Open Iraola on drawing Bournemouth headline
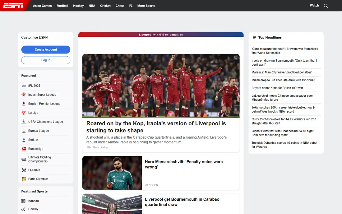Image resolution: width=342 pixels, height=214 pixels. tap(284, 63)
